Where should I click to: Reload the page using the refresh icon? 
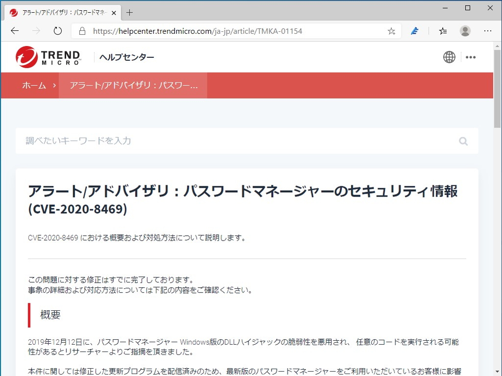click(x=57, y=30)
